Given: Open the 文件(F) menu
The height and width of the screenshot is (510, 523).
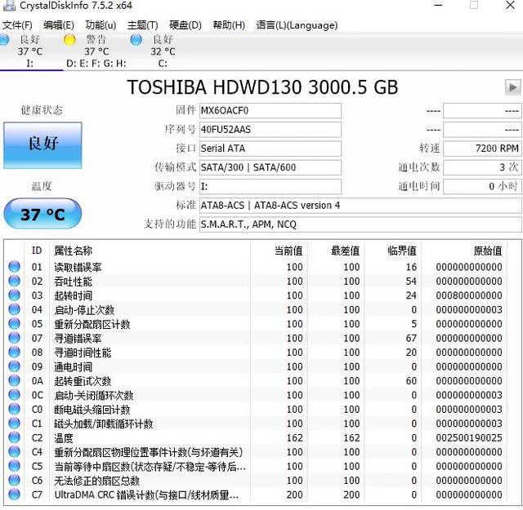Looking at the screenshot, I should pos(17,25).
